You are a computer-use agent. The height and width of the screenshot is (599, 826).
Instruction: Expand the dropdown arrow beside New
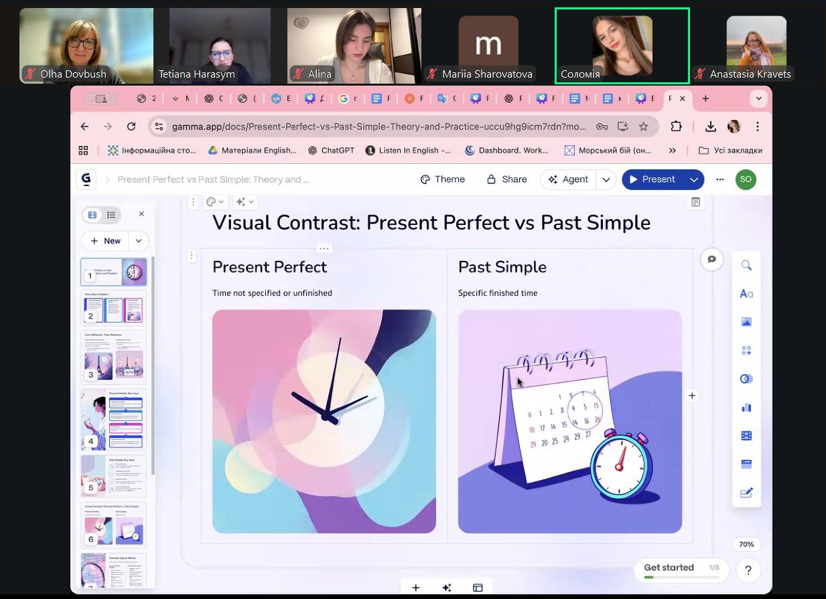tap(139, 241)
